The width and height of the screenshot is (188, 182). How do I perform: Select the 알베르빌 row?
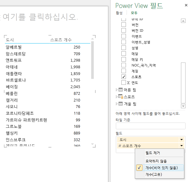pos(43,47)
